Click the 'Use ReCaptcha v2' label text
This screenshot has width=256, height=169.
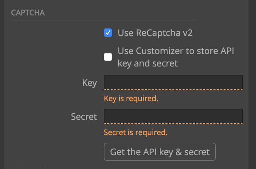(x=155, y=33)
